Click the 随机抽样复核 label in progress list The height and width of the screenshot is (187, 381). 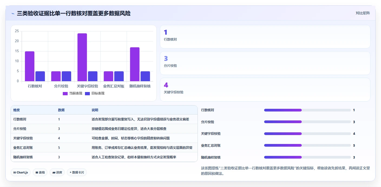pyautogui.click(x=211, y=157)
